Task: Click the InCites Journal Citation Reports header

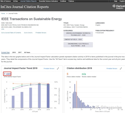Action: point(25,7)
